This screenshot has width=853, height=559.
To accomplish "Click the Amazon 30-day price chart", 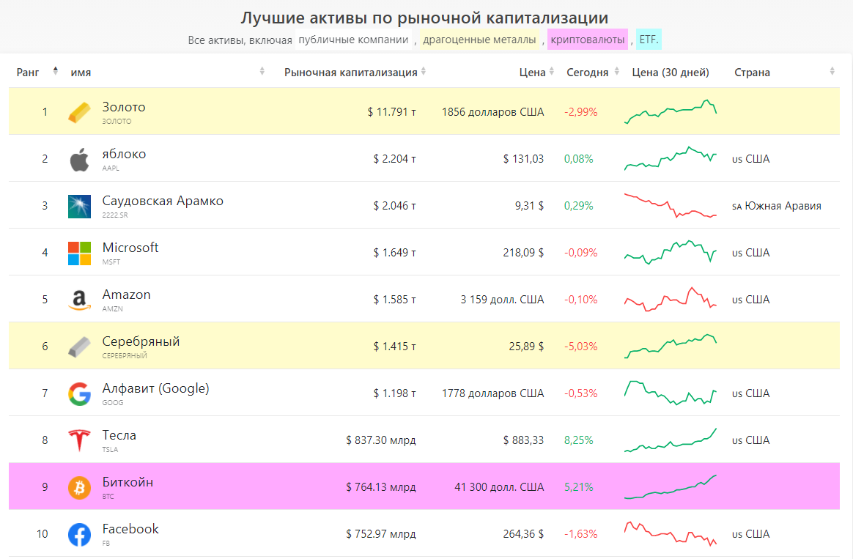I will pyautogui.click(x=671, y=299).
